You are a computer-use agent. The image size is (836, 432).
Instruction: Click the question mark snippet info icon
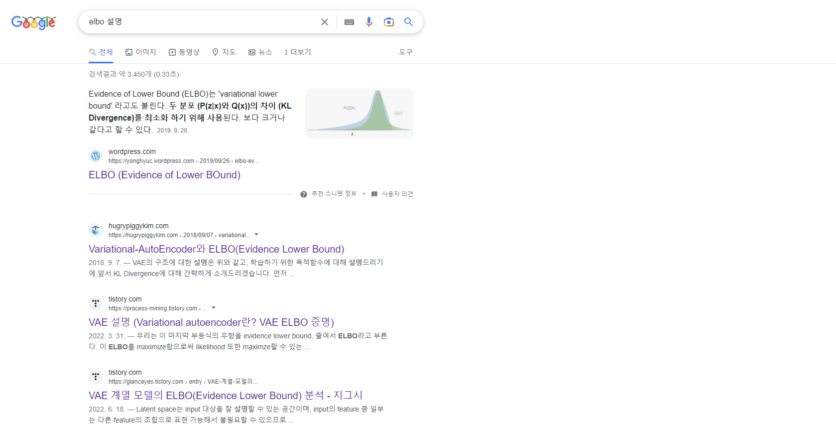pyautogui.click(x=304, y=194)
